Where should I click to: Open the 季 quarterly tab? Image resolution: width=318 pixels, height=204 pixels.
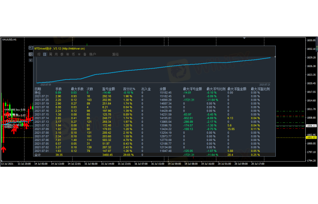(62, 54)
